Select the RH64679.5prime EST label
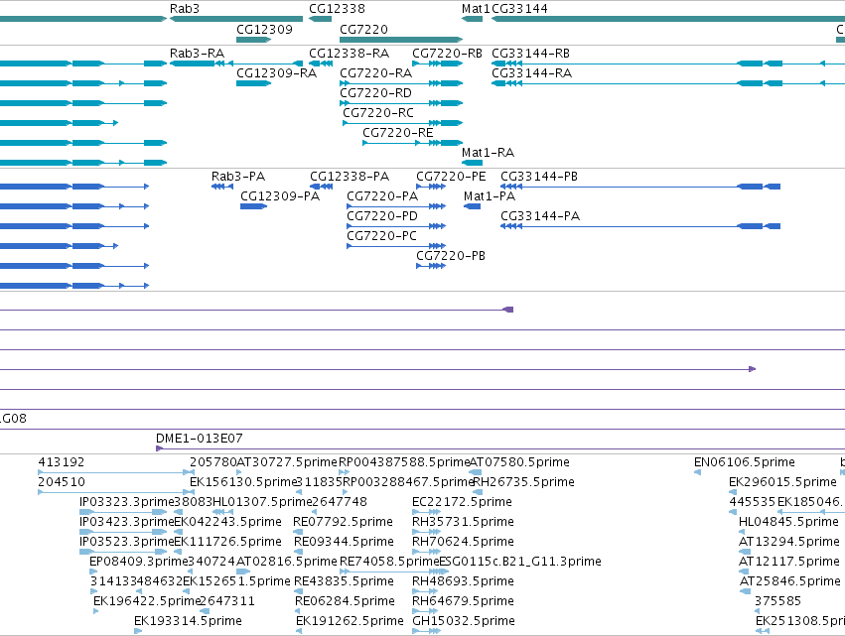Viewport: 845px width, 636px height. (464, 601)
